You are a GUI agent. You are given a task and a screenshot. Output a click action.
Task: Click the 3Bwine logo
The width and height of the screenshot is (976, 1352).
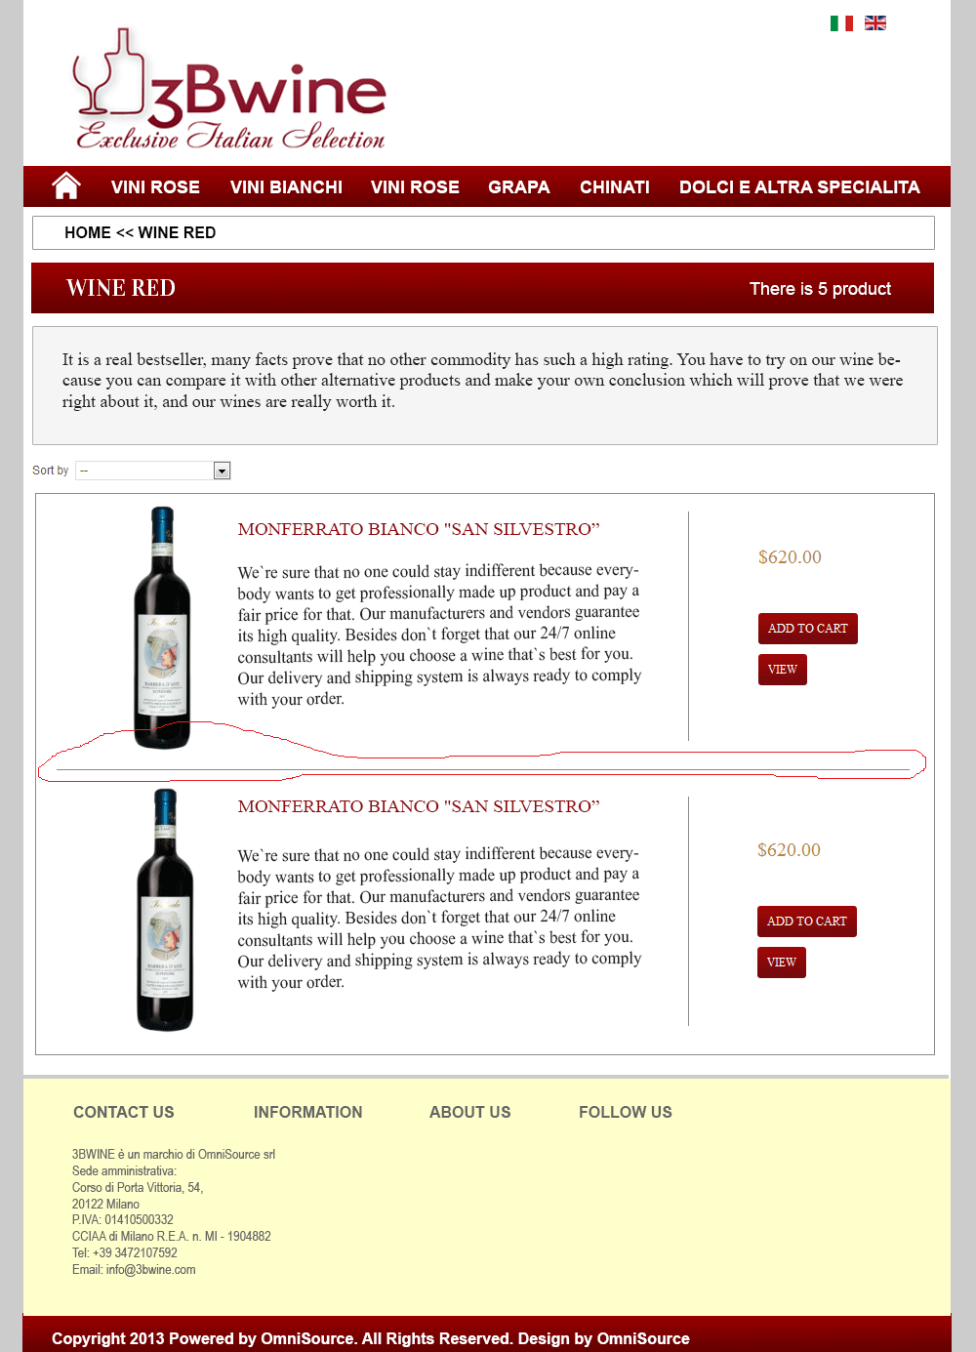point(230,90)
